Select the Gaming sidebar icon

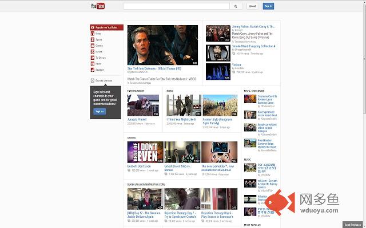[x=91, y=46]
